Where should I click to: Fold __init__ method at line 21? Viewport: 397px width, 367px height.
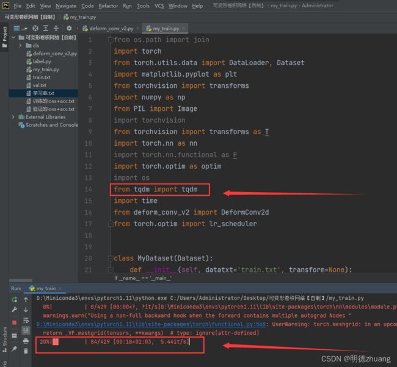point(111,269)
